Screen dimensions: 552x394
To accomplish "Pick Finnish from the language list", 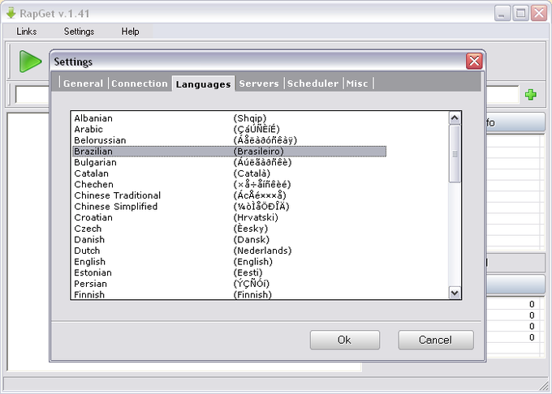I will coord(229,294).
